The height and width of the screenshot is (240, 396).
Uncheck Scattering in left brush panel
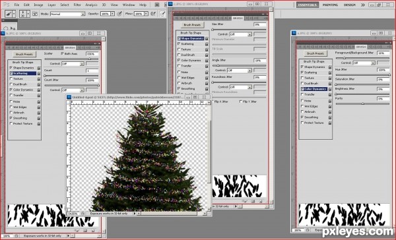11,73
